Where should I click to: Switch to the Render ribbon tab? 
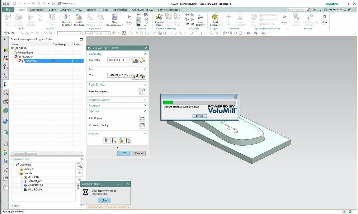(x=91, y=10)
